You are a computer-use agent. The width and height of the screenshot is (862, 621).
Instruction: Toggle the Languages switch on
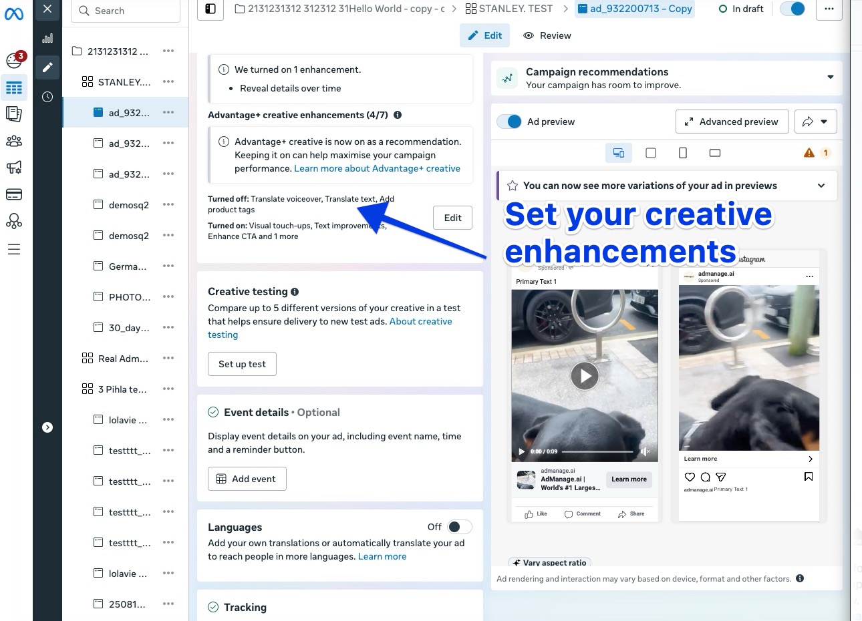click(x=458, y=527)
